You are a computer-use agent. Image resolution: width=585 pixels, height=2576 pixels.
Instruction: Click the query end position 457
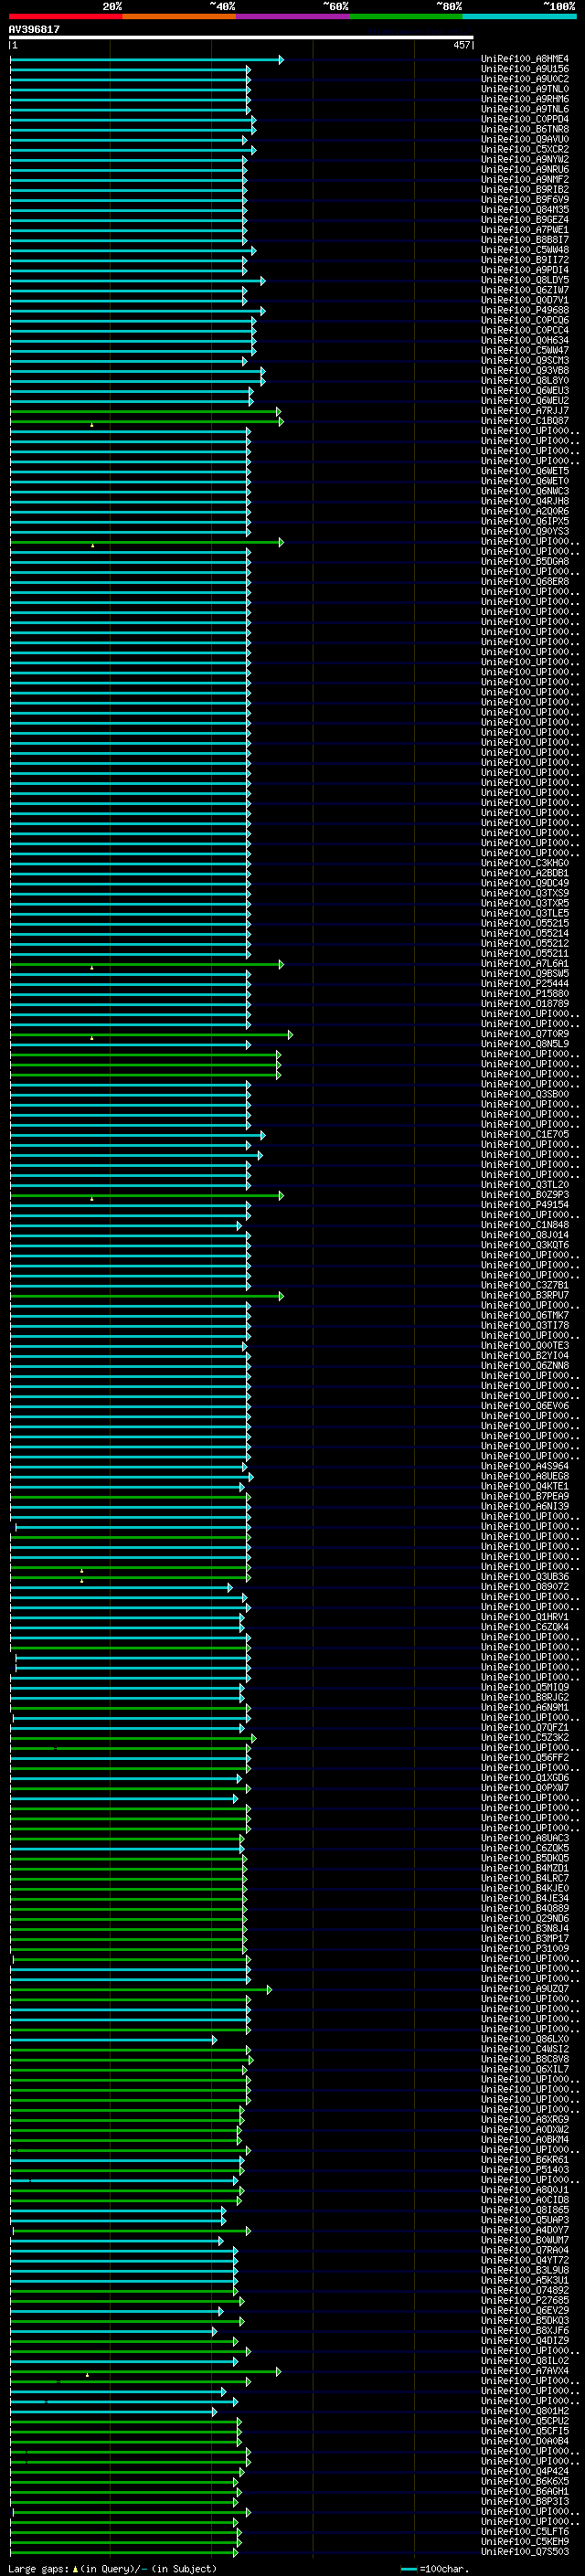[461, 45]
